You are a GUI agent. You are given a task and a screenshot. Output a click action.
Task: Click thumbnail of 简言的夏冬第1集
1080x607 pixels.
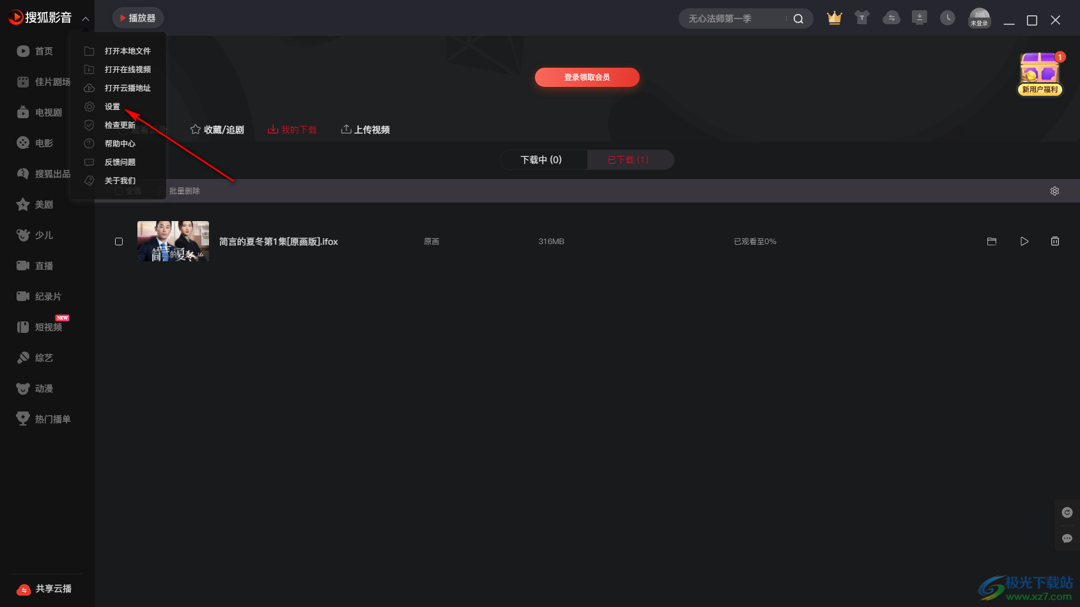pyautogui.click(x=173, y=242)
